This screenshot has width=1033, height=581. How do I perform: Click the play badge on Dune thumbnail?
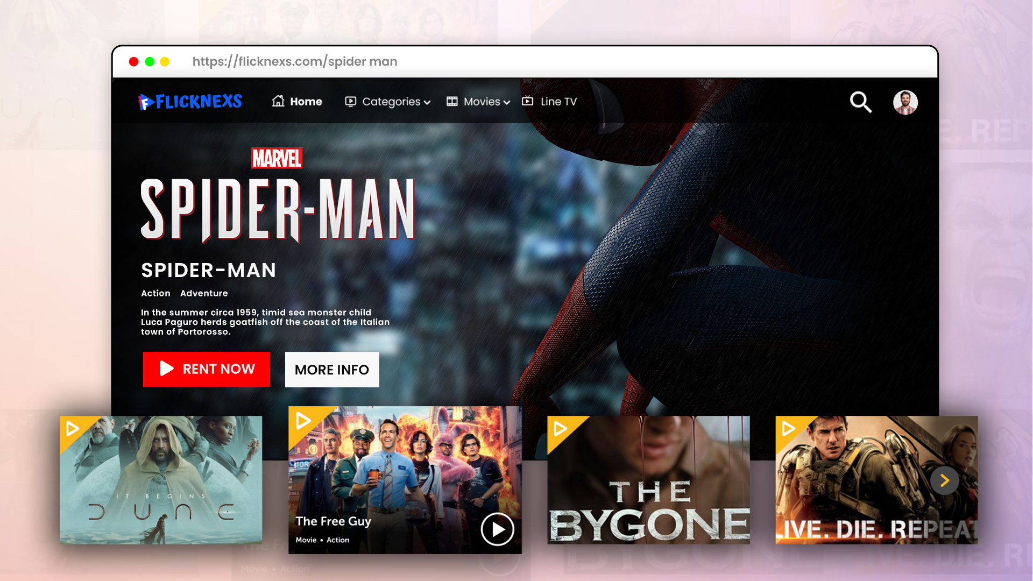[x=73, y=429]
